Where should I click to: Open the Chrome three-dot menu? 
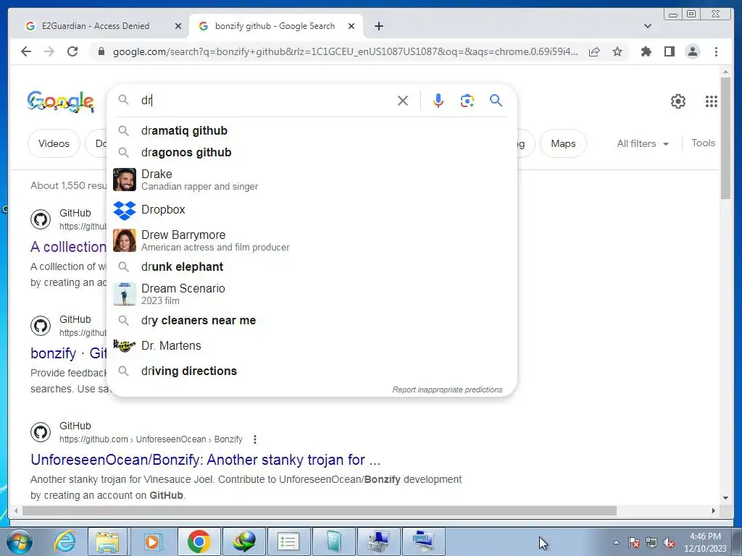716,51
